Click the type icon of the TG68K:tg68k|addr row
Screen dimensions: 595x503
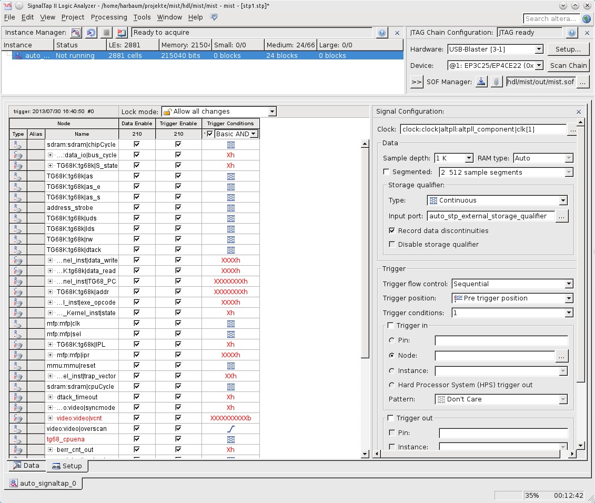(x=17, y=292)
